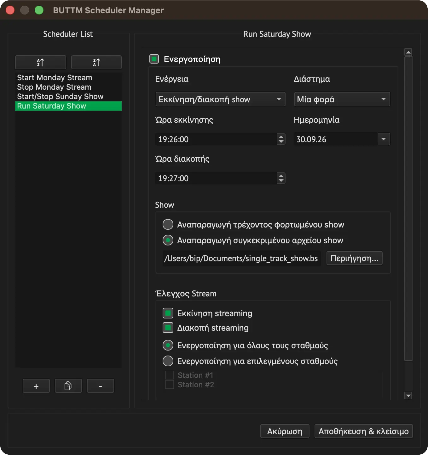Screen dimensions: 428x455
Task: Open the Ενέργεια action dropdown
Action: [220, 99]
